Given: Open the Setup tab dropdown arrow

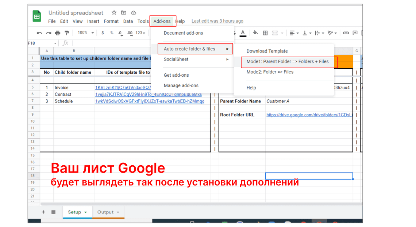Looking at the screenshot, I should [x=86, y=212].
